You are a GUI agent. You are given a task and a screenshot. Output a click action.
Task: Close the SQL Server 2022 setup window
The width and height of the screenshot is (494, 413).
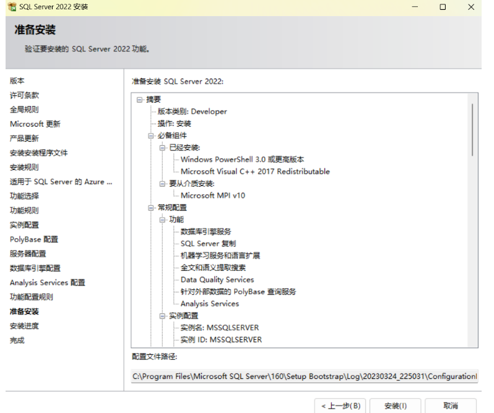pyautogui.click(x=471, y=7)
